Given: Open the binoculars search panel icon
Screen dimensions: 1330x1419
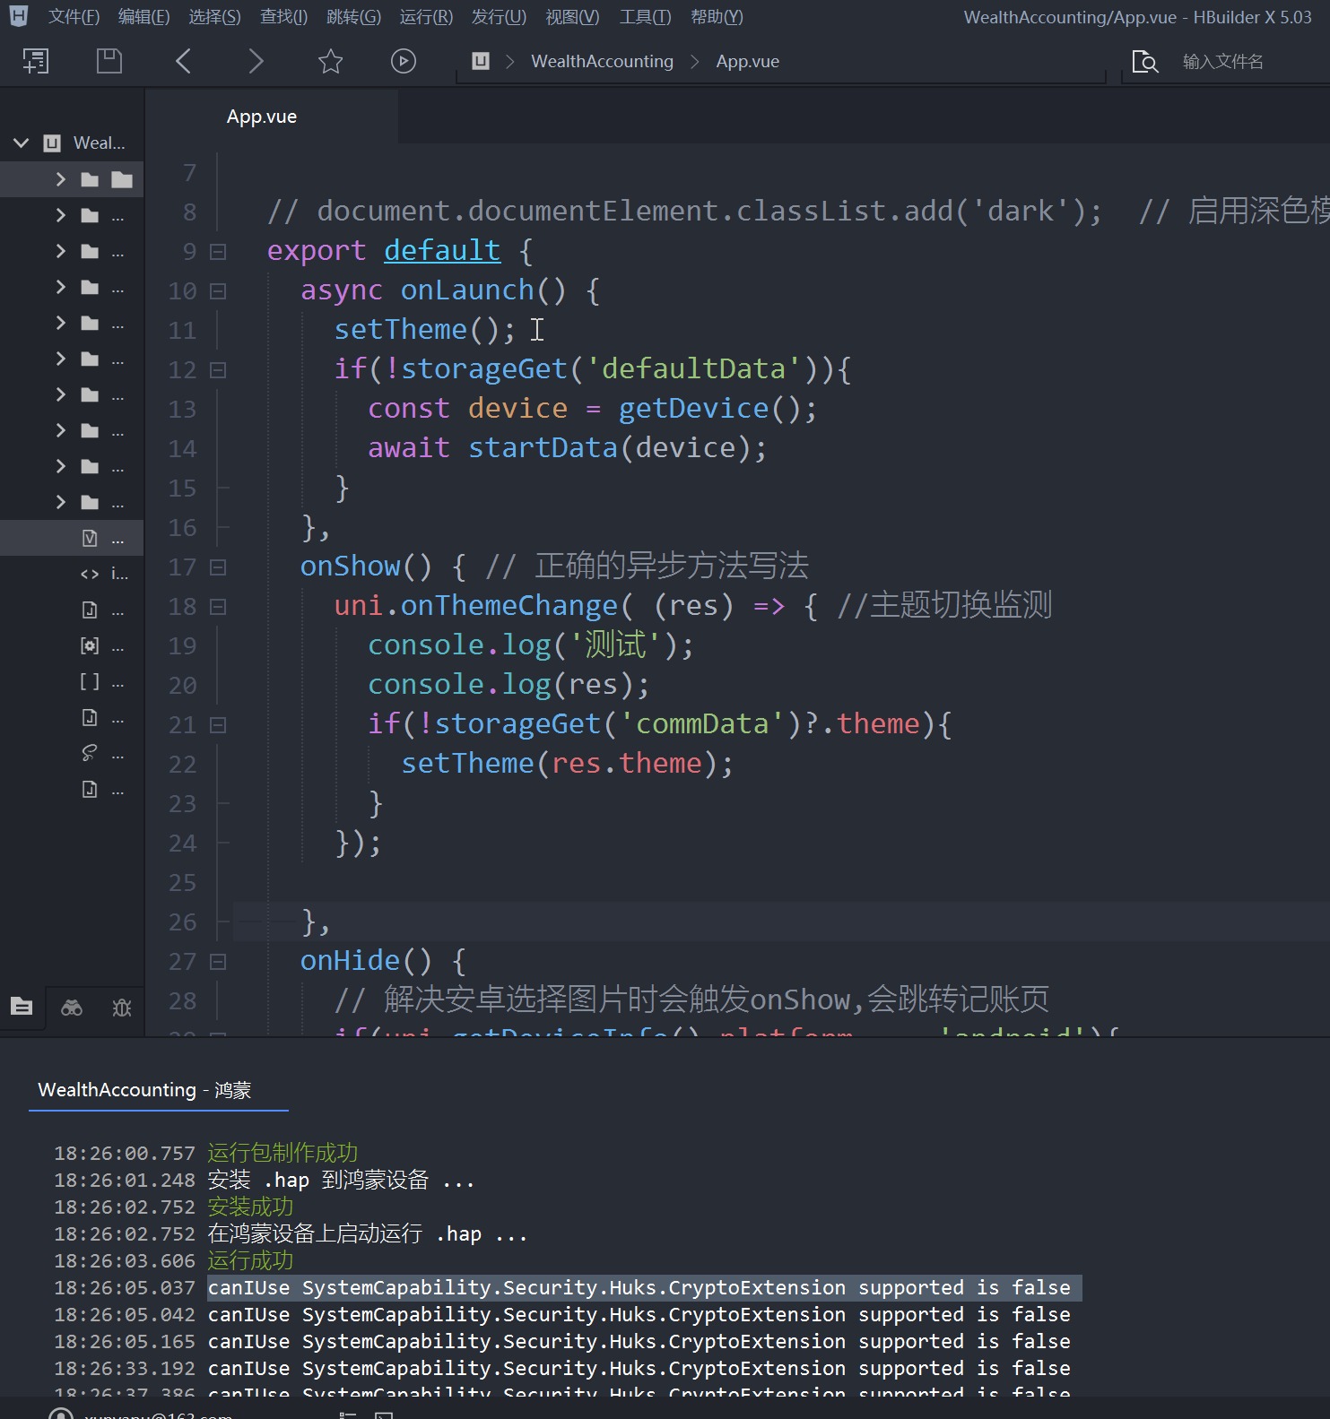Looking at the screenshot, I should [x=72, y=1008].
